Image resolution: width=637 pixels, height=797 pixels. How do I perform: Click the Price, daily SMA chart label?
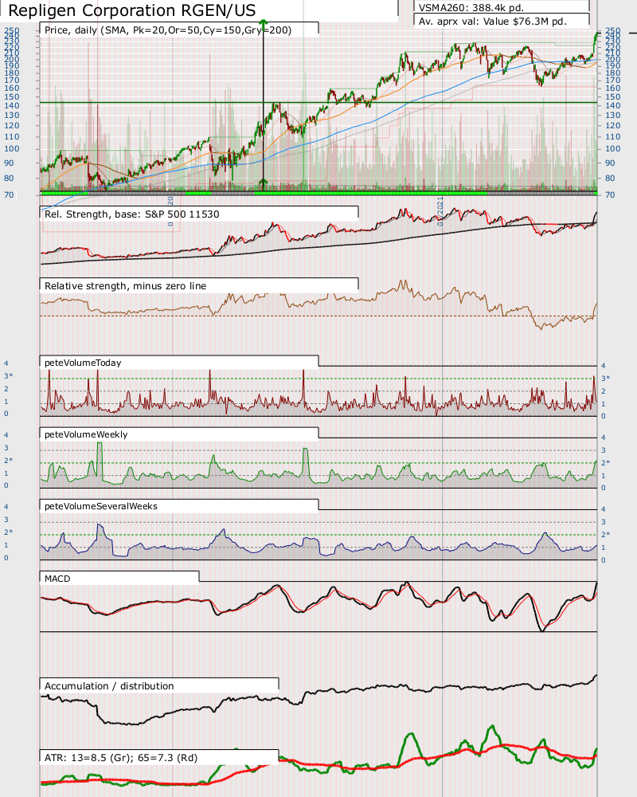click(168, 30)
